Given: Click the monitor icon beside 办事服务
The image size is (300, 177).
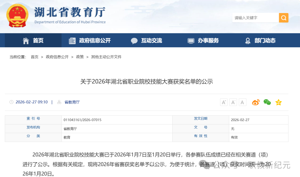Looking at the screenshot, I should point(191,41).
